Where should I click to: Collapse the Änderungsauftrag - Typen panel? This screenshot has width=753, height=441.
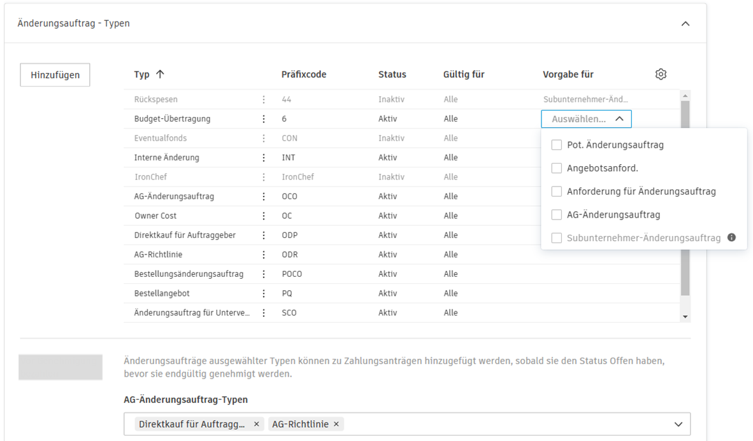685,23
